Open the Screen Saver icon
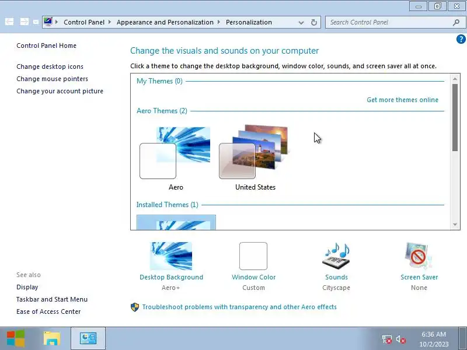 [419, 256]
